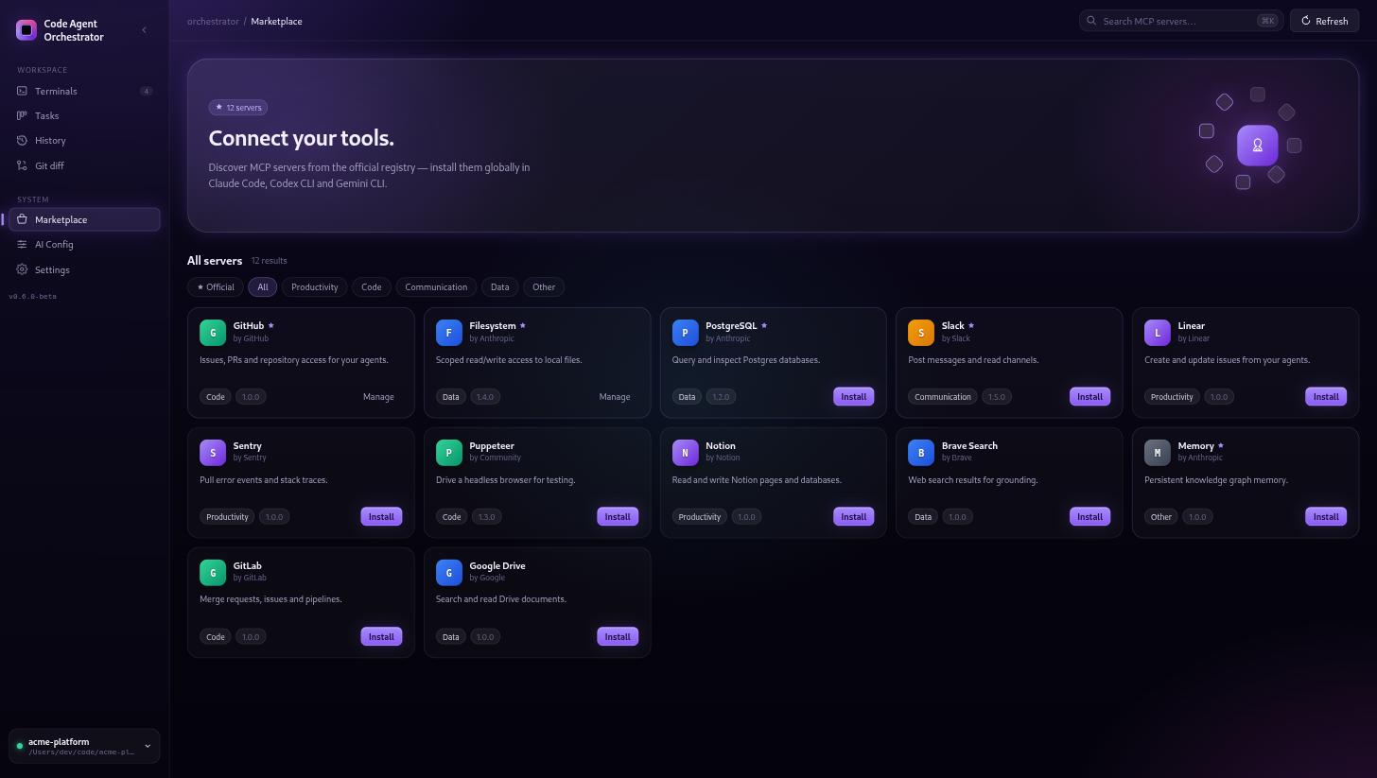The height and width of the screenshot is (778, 1377).
Task: Click the Terminals badge showing 4
Action: click(146, 91)
